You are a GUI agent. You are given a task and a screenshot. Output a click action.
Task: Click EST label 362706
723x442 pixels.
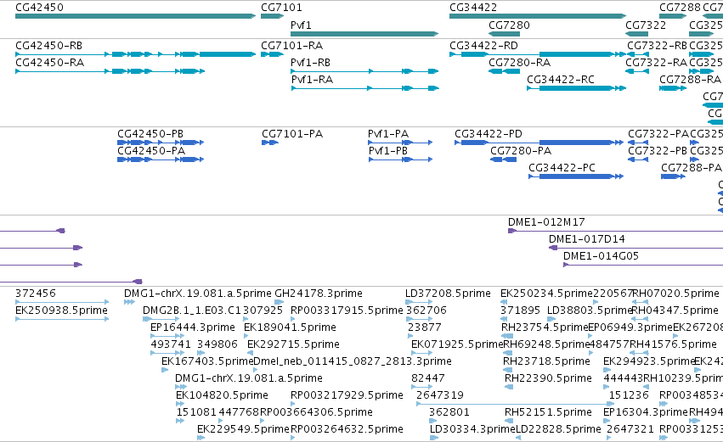[x=426, y=311]
